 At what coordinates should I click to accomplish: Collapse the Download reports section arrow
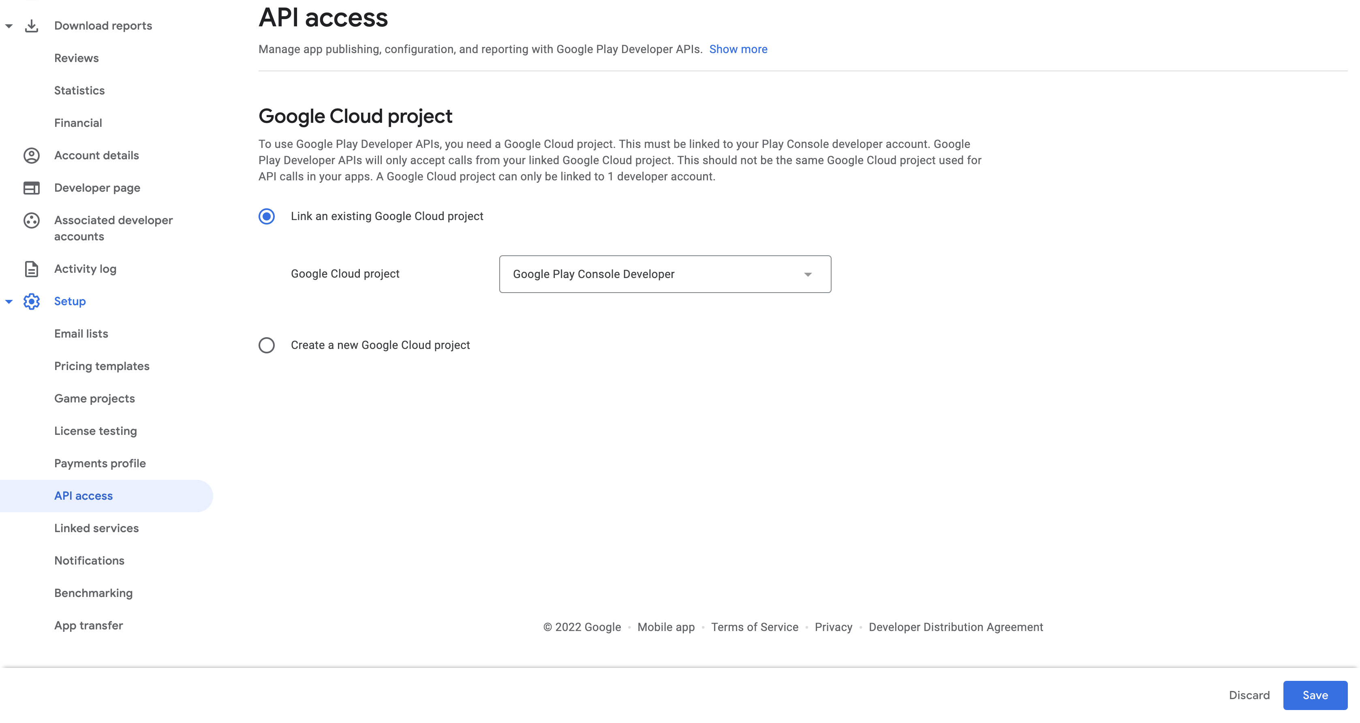click(9, 26)
